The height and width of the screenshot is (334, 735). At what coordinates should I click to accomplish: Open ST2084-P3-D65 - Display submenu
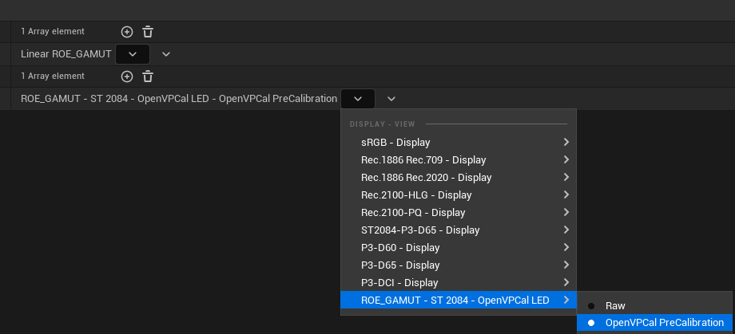[x=459, y=230]
